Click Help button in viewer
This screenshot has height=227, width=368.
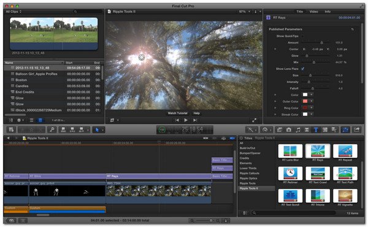196,113
